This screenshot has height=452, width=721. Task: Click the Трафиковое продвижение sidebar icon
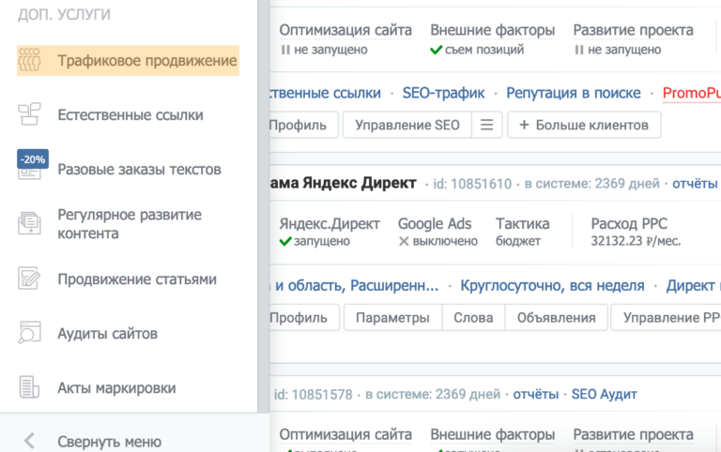tap(29, 60)
